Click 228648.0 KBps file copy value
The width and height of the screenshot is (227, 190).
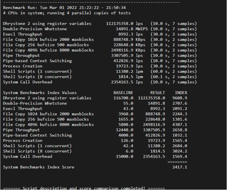point(129,45)
